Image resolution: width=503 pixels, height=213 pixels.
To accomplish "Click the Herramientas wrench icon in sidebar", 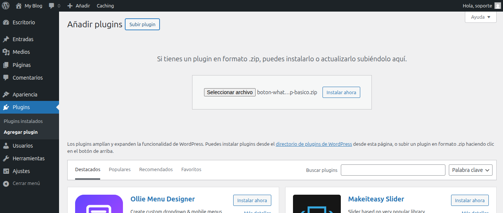I will [x=6, y=158].
